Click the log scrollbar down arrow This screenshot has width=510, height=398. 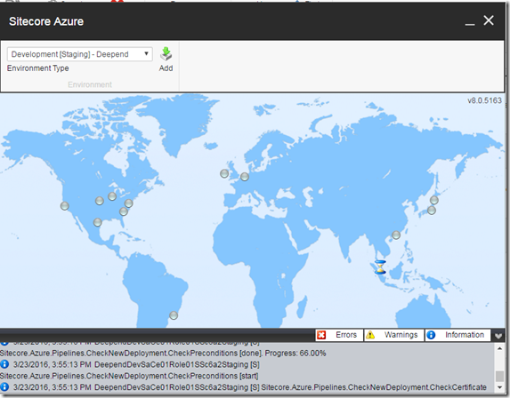tap(499, 387)
